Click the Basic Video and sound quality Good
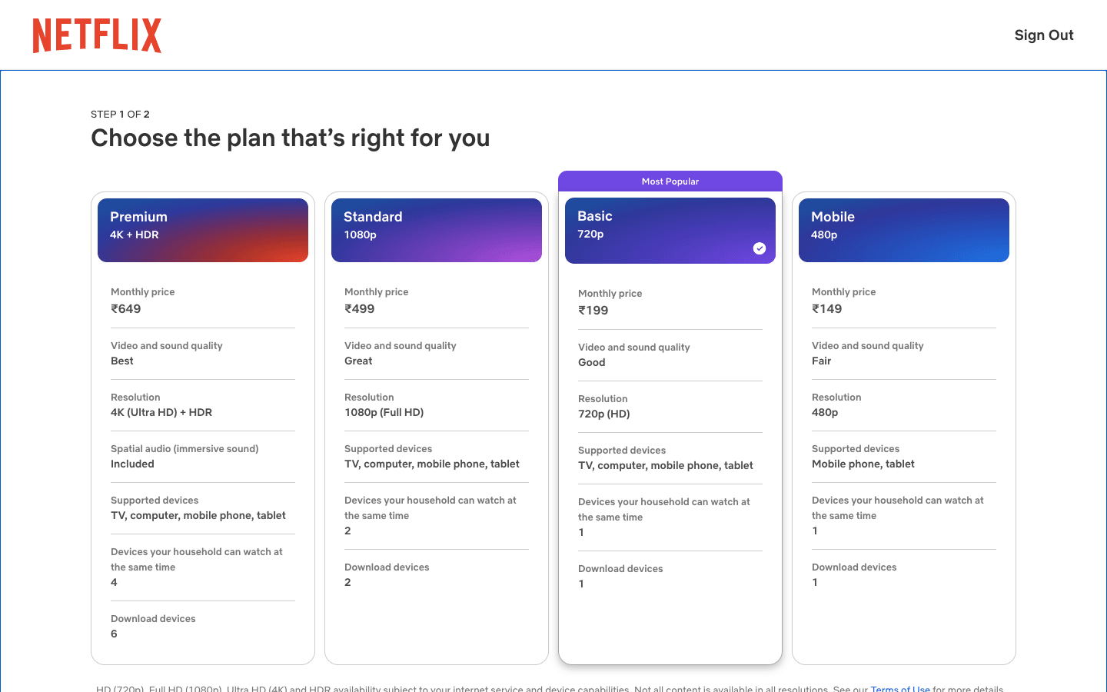 coord(670,355)
